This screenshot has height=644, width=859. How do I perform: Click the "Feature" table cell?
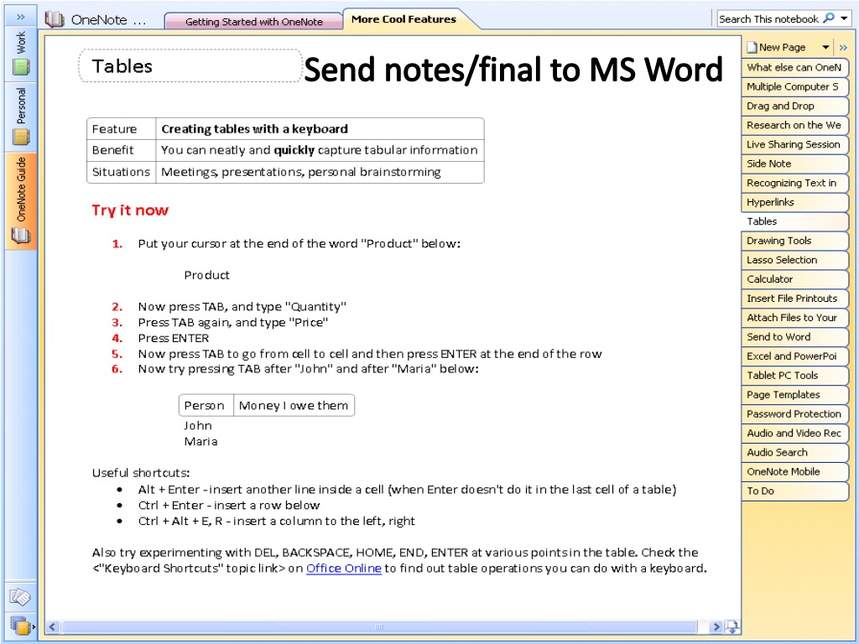coord(121,128)
